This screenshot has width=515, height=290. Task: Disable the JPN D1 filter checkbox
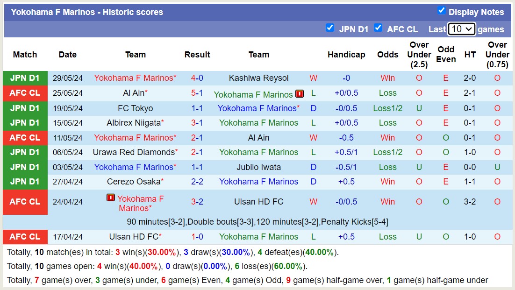(330, 28)
